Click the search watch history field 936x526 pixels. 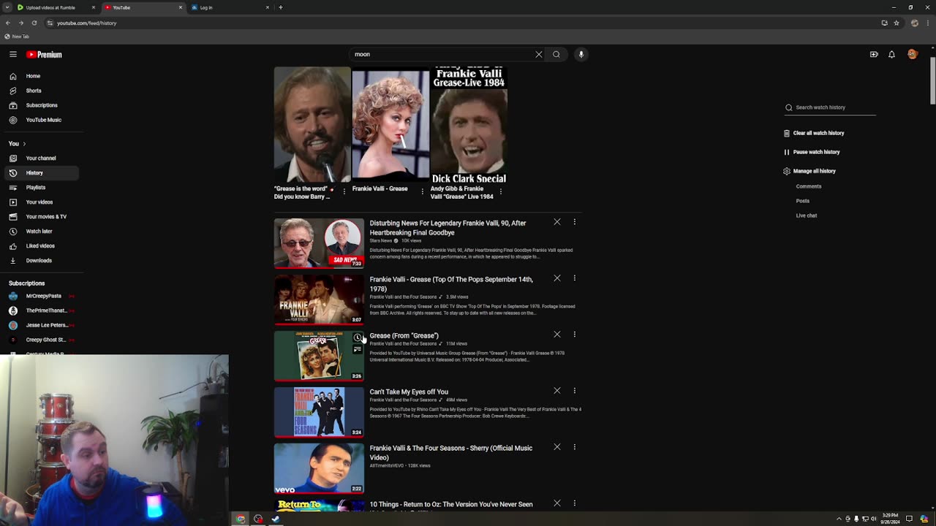(x=830, y=107)
